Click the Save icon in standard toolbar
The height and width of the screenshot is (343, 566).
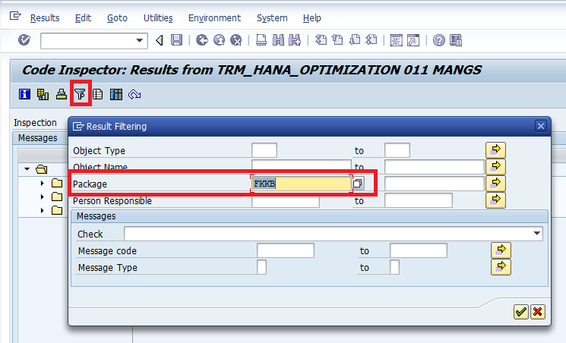point(177,40)
